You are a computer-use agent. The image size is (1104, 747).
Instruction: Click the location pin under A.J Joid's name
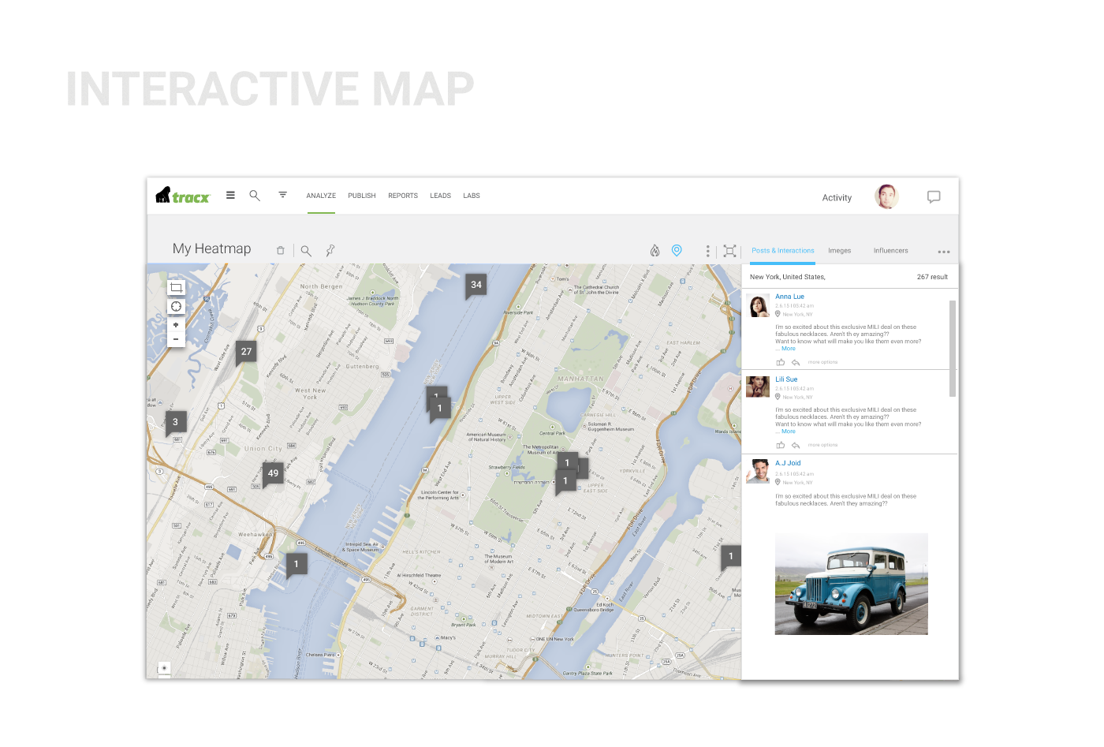point(778,482)
